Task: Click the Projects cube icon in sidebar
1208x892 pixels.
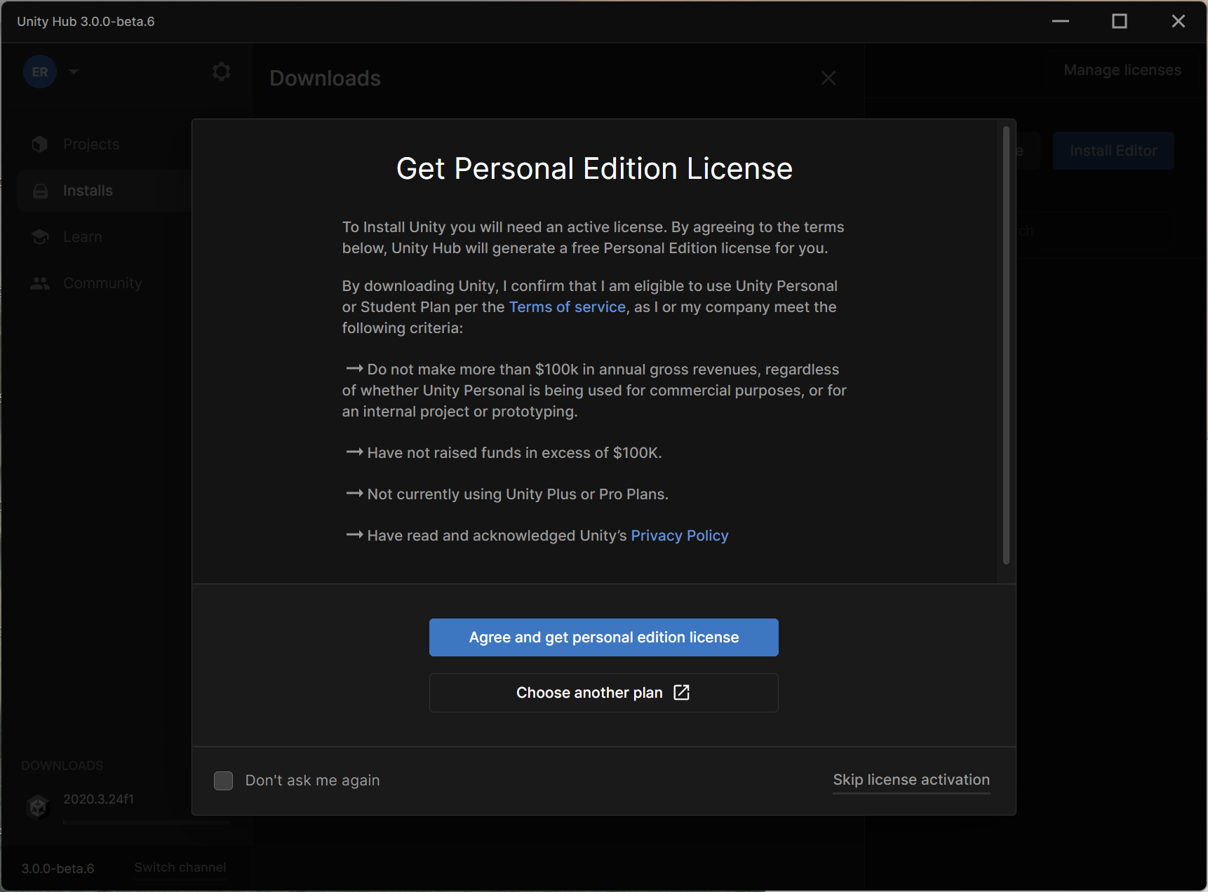Action: coord(40,144)
